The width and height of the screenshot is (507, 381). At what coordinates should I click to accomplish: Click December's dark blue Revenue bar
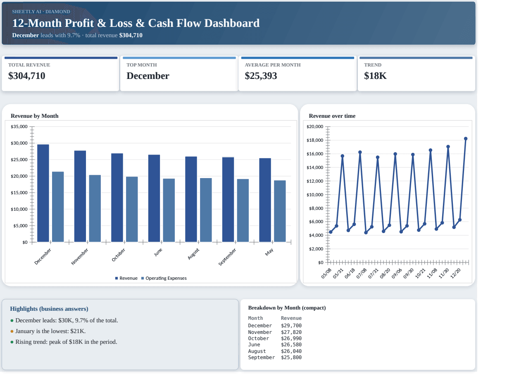(x=43, y=193)
